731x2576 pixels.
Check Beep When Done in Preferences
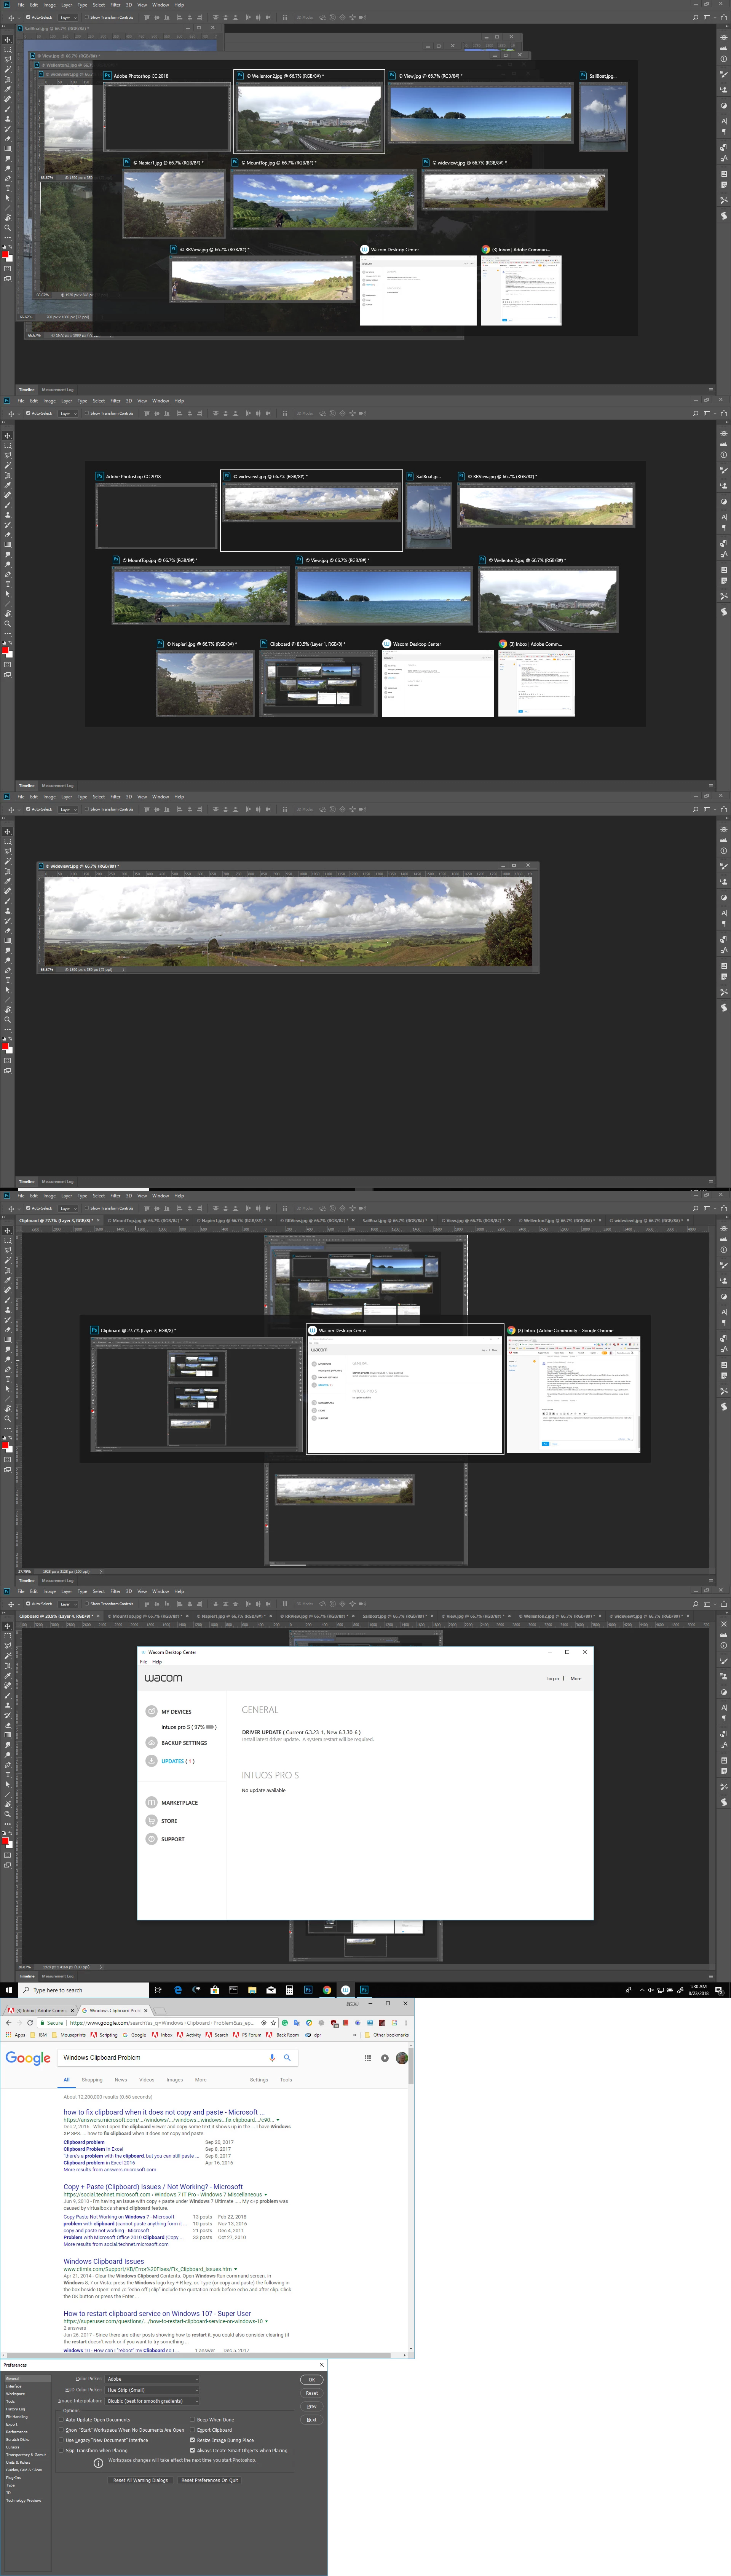192,2419
